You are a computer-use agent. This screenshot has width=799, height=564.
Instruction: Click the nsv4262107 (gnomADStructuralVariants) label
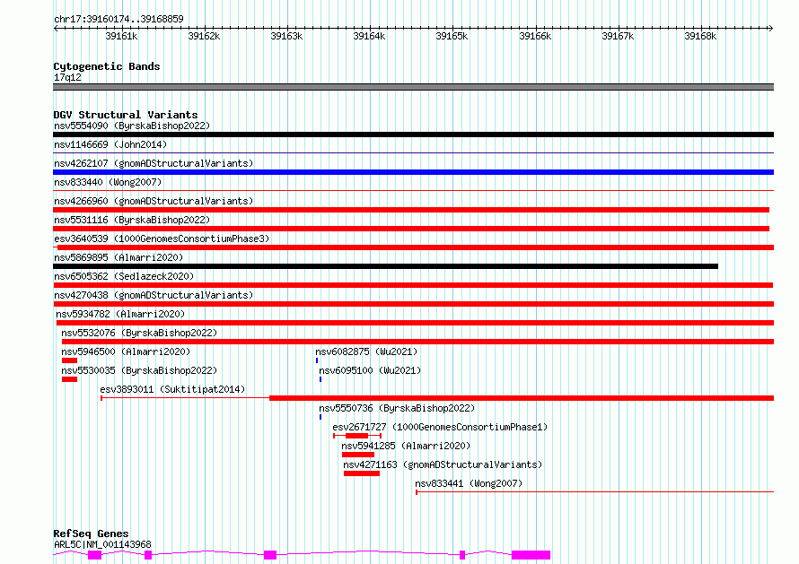(154, 163)
